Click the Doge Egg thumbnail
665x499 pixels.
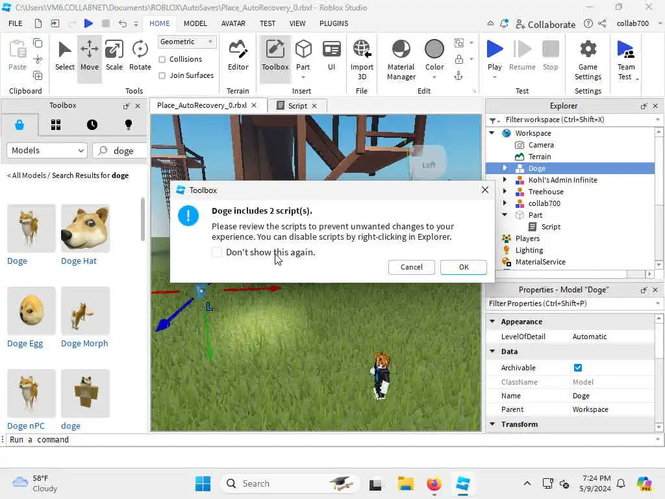[31, 311]
